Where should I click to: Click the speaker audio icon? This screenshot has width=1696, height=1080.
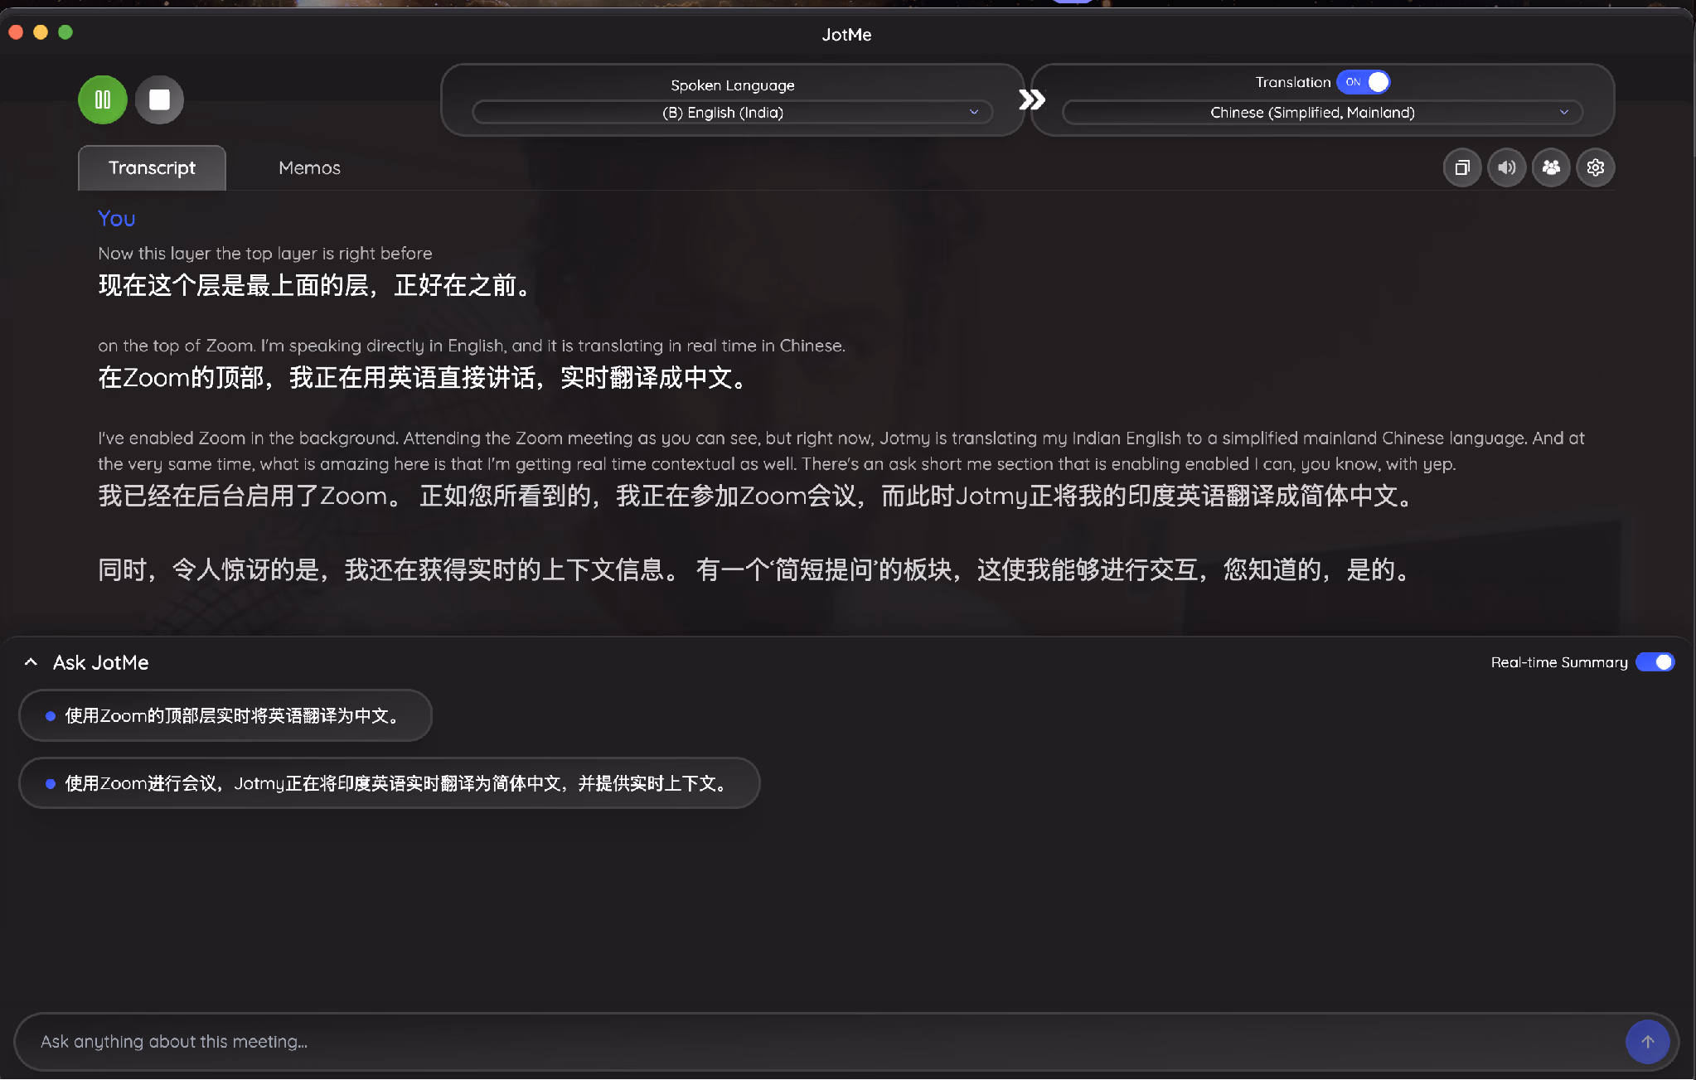[x=1507, y=168]
